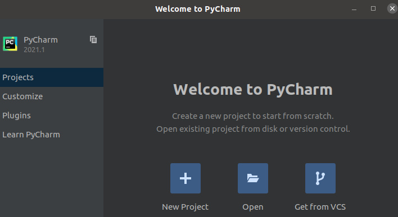
Task: Select the Projects tab in sidebar
Action: [x=52, y=77]
